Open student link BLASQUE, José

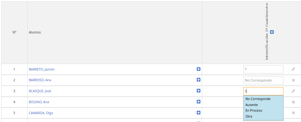[40, 91]
